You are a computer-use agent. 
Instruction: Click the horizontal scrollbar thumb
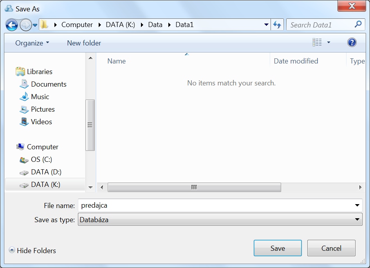click(194, 187)
